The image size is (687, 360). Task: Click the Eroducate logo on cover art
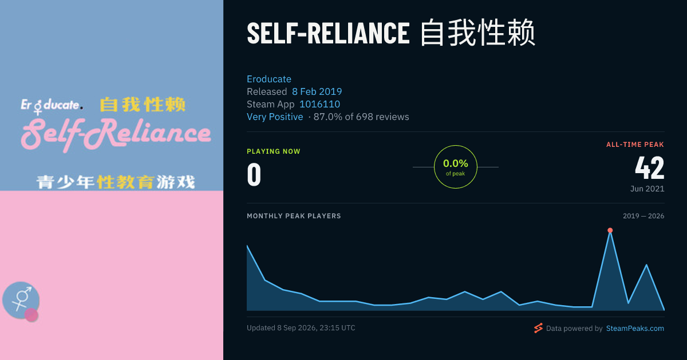(x=52, y=105)
